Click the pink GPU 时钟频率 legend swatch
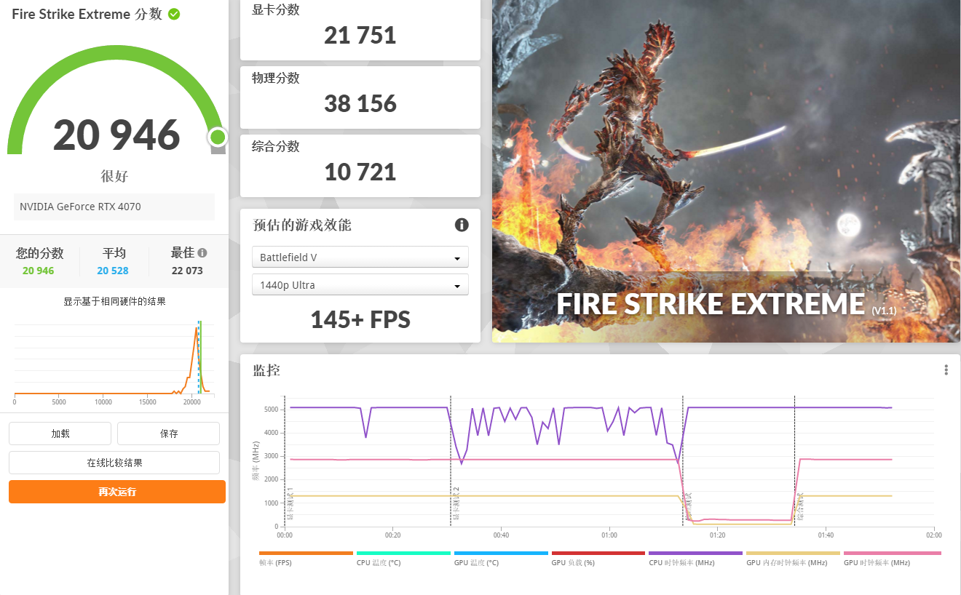The height and width of the screenshot is (595, 961). coord(892,553)
